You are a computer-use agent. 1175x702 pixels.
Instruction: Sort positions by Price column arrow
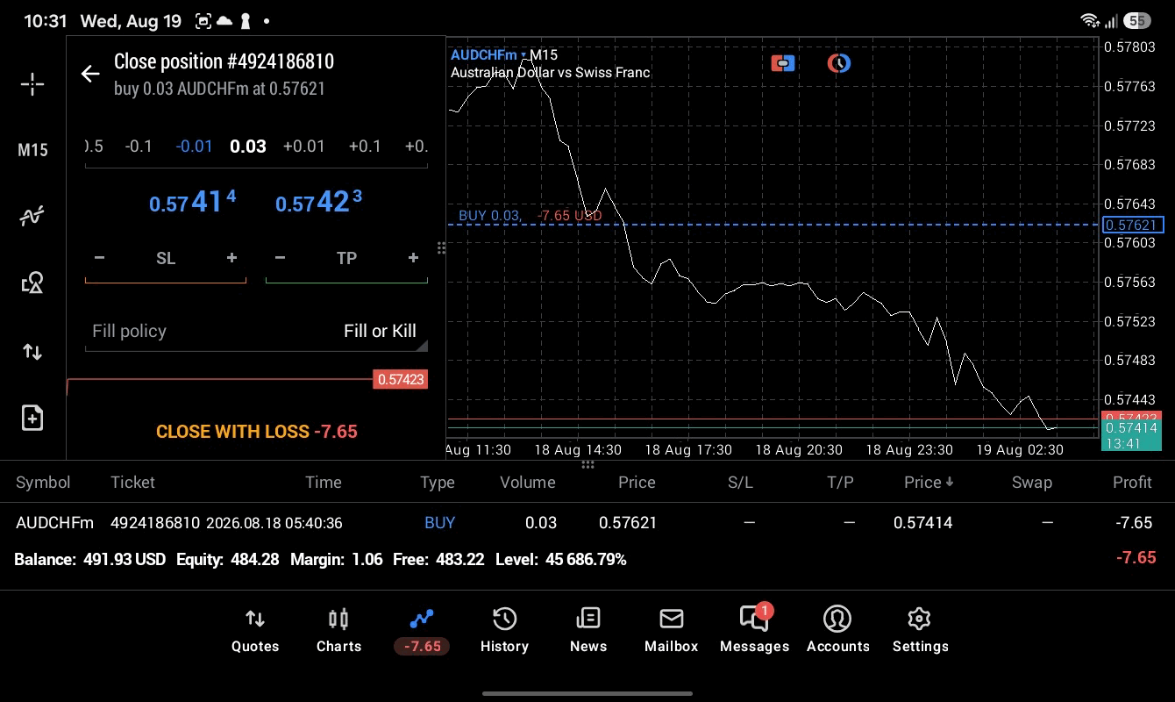point(929,482)
